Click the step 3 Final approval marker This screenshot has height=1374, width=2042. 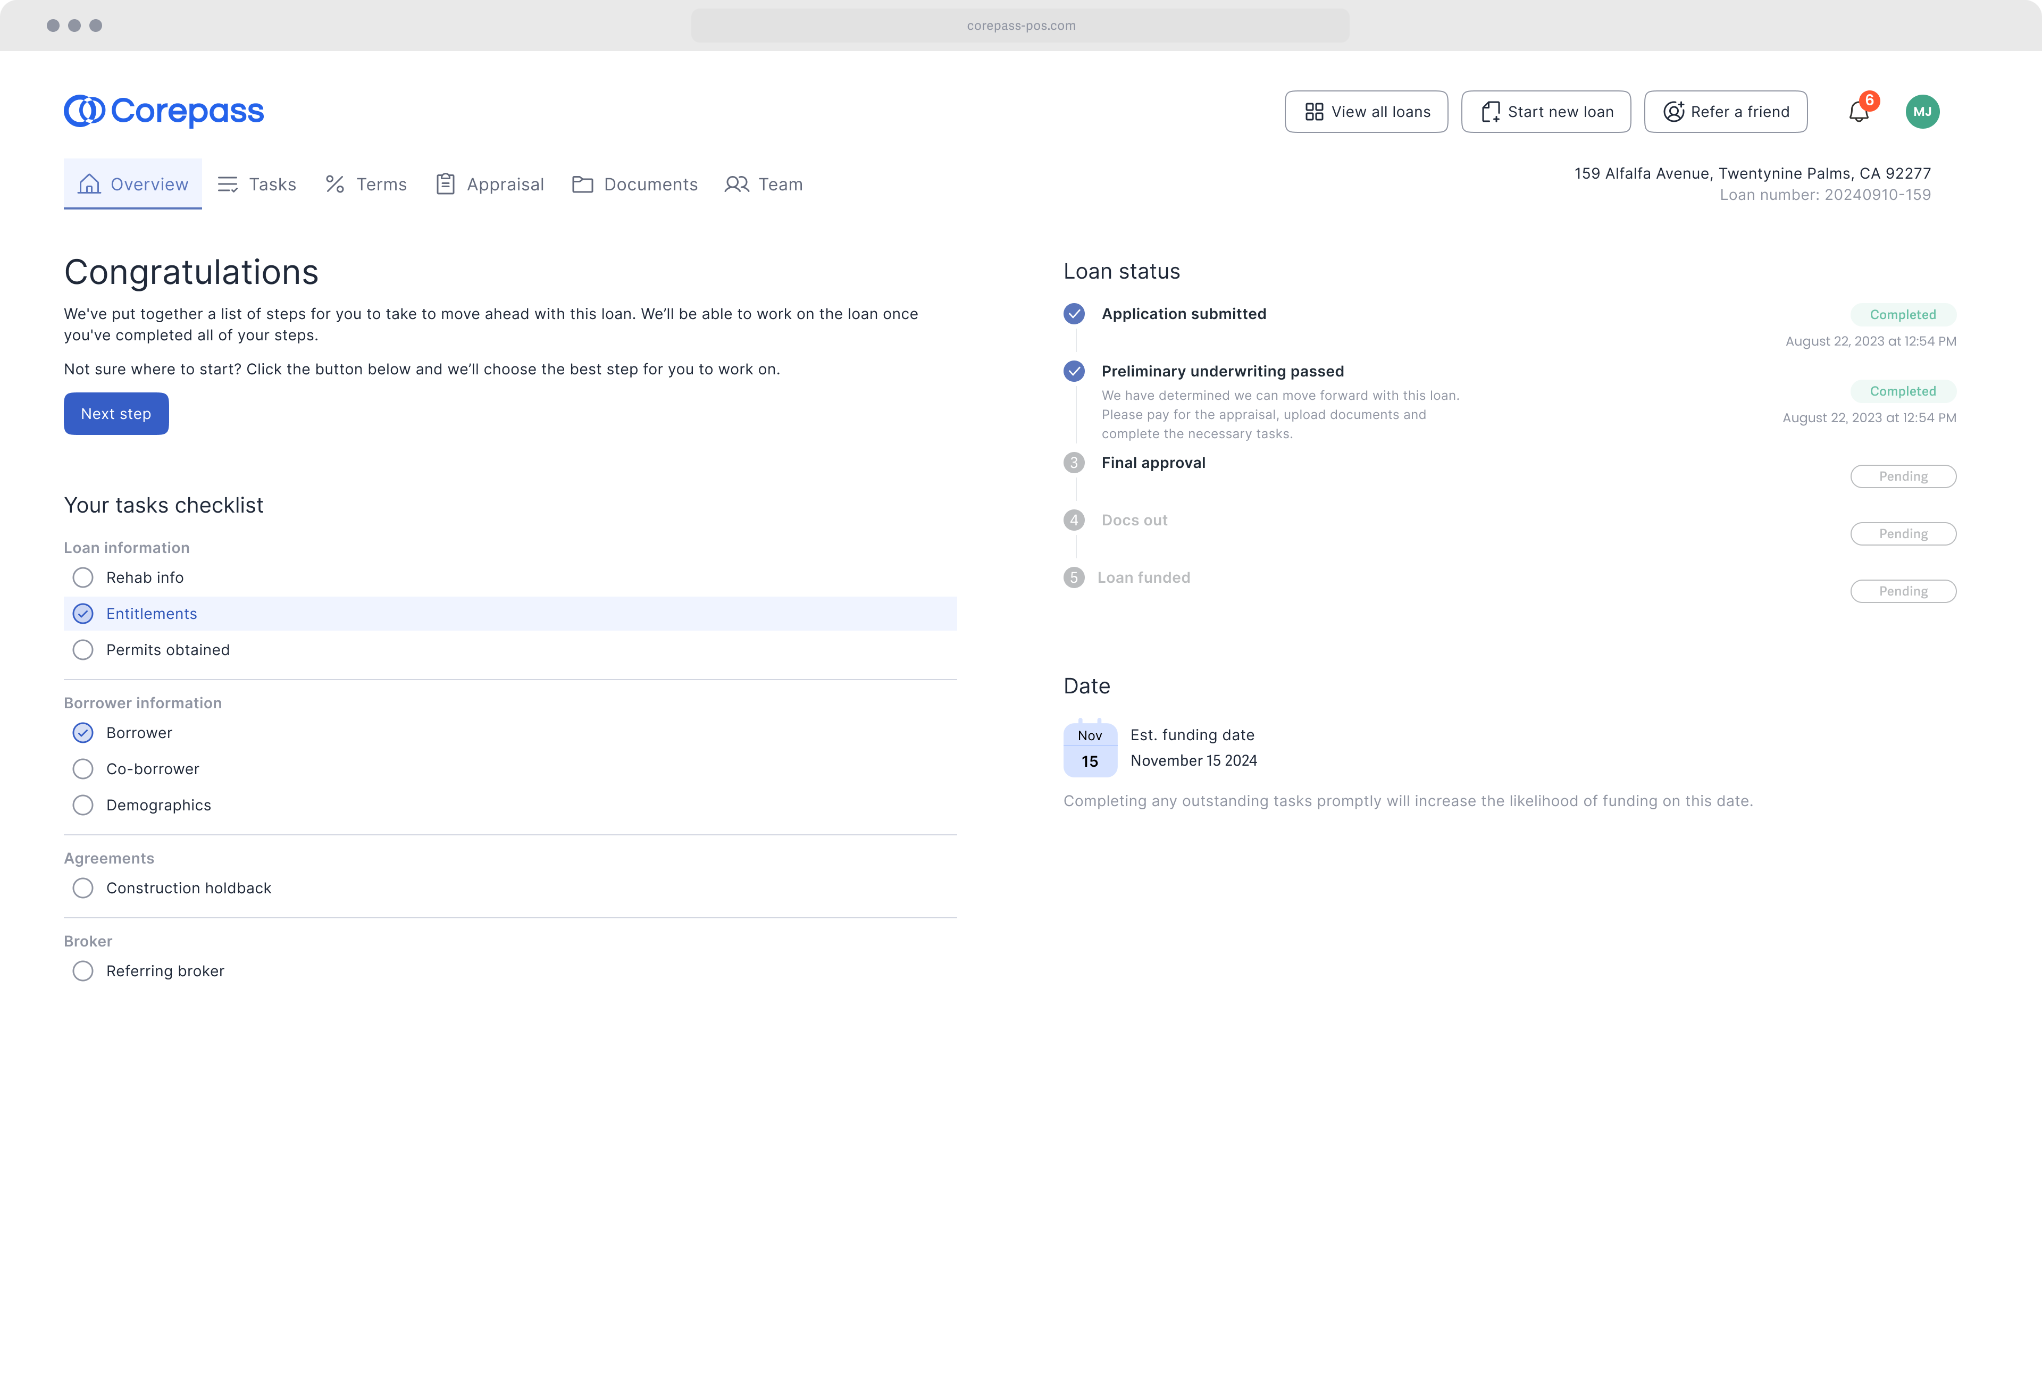(x=1075, y=463)
